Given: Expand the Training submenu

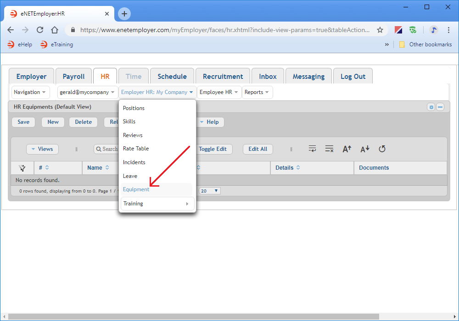Looking at the screenshot, I should [x=157, y=204].
